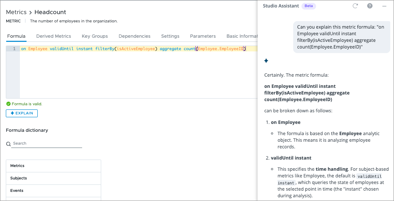Click into the Formula dictionary search field
Image resolution: width=394 pixels, height=201 pixels.
click(x=47, y=143)
